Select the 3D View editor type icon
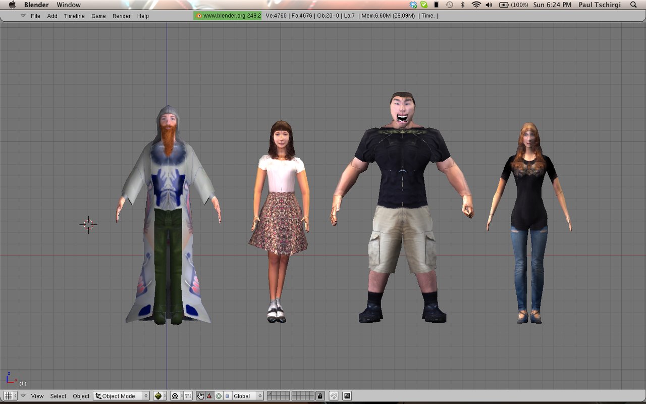The width and height of the screenshot is (646, 404). click(9, 395)
